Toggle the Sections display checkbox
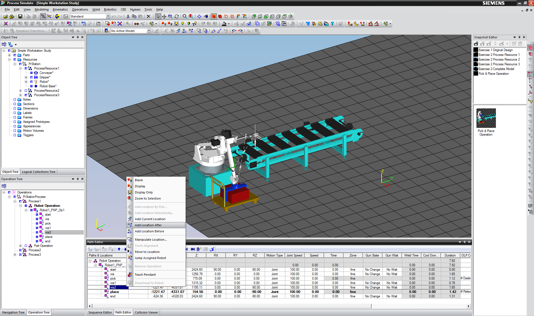The width and height of the screenshot is (534, 316). point(15,104)
